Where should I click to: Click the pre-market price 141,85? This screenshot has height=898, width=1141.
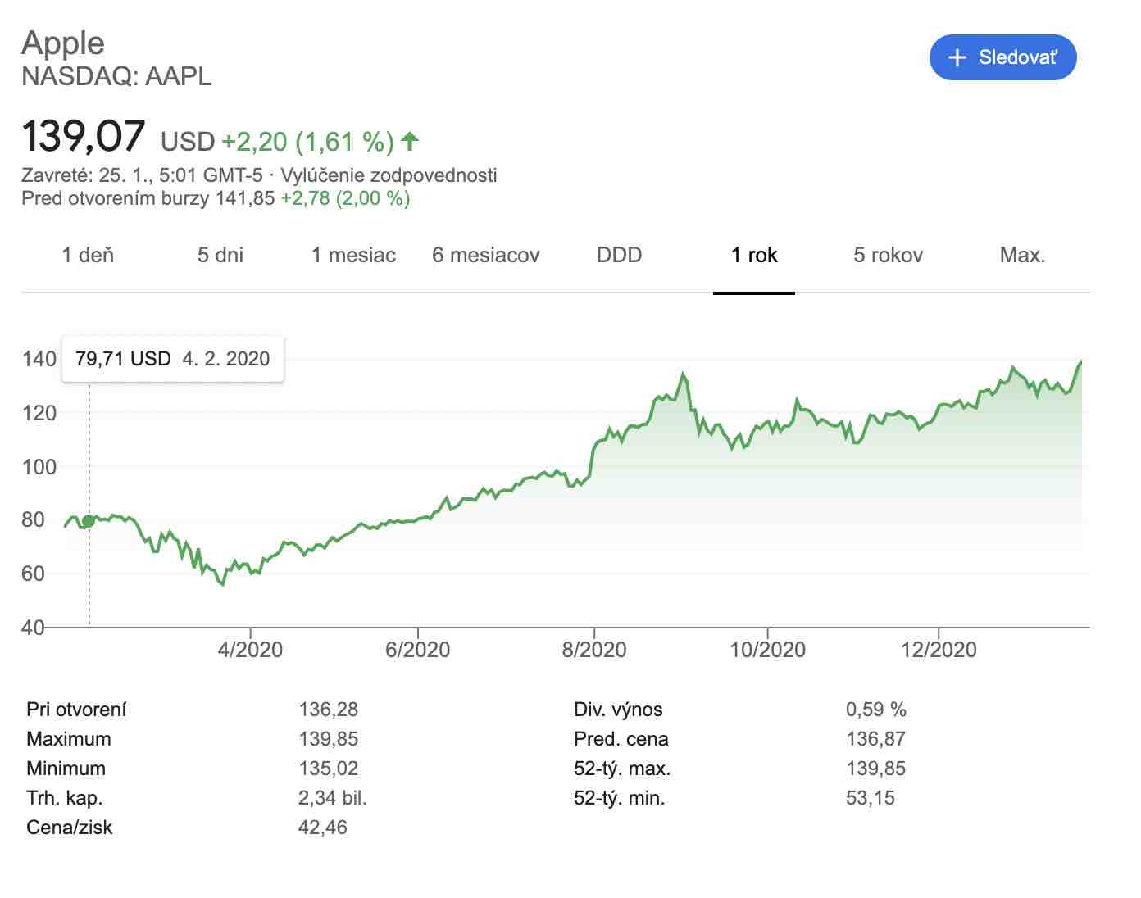(245, 198)
